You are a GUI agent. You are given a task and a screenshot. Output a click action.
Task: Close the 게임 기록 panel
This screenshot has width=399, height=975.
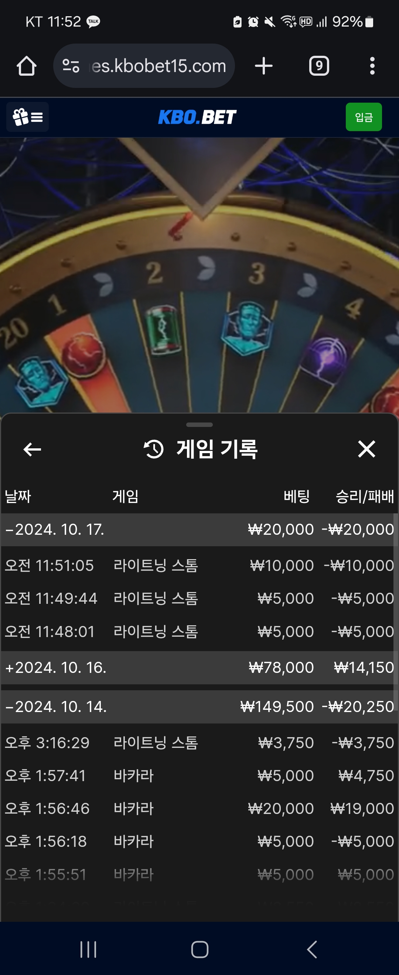coord(366,449)
